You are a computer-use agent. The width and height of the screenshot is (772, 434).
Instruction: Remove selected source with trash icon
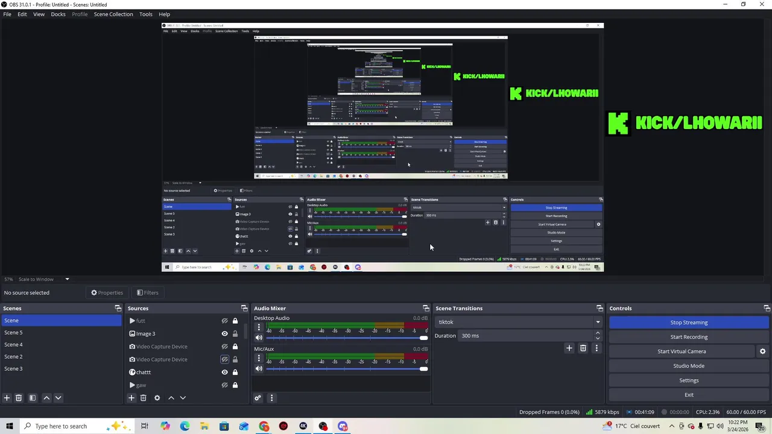tap(143, 398)
